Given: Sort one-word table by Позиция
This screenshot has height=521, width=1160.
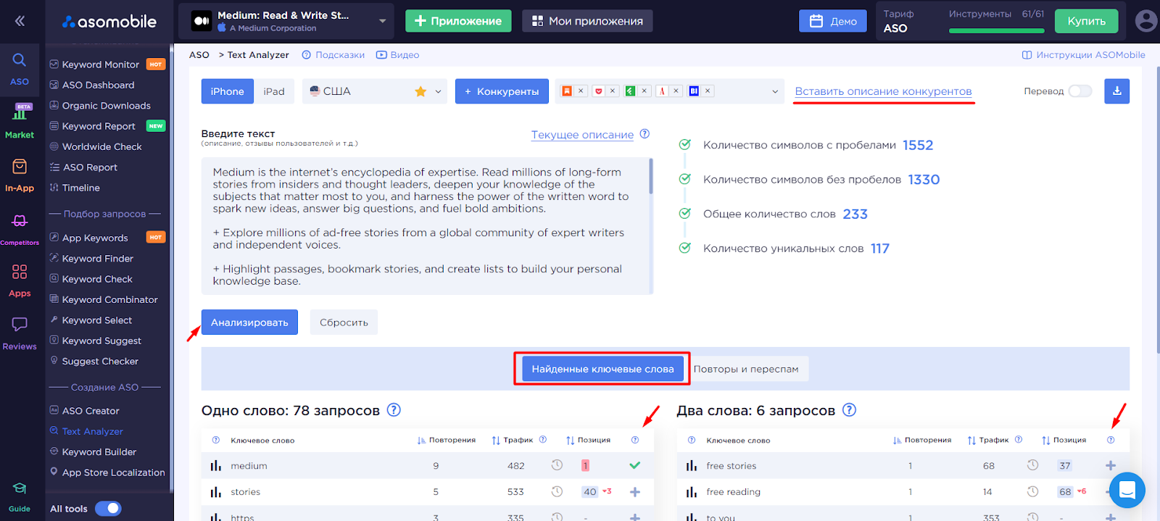Looking at the screenshot, I should 588,440.
